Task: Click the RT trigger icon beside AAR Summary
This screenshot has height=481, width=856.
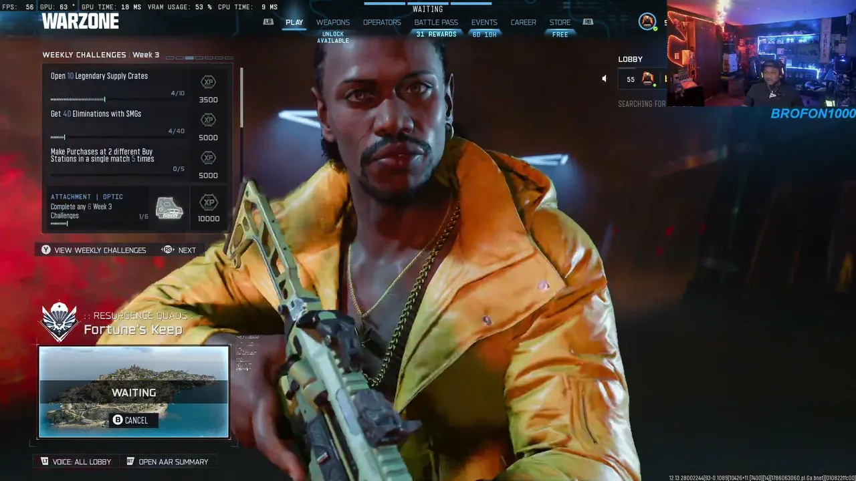Action: click(130, 462)
